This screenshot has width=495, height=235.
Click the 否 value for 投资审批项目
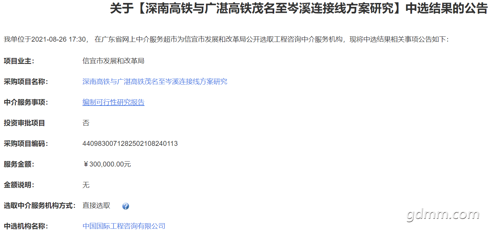(86, 123)
